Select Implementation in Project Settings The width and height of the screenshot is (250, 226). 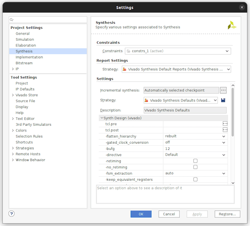(x=29, y=57)
